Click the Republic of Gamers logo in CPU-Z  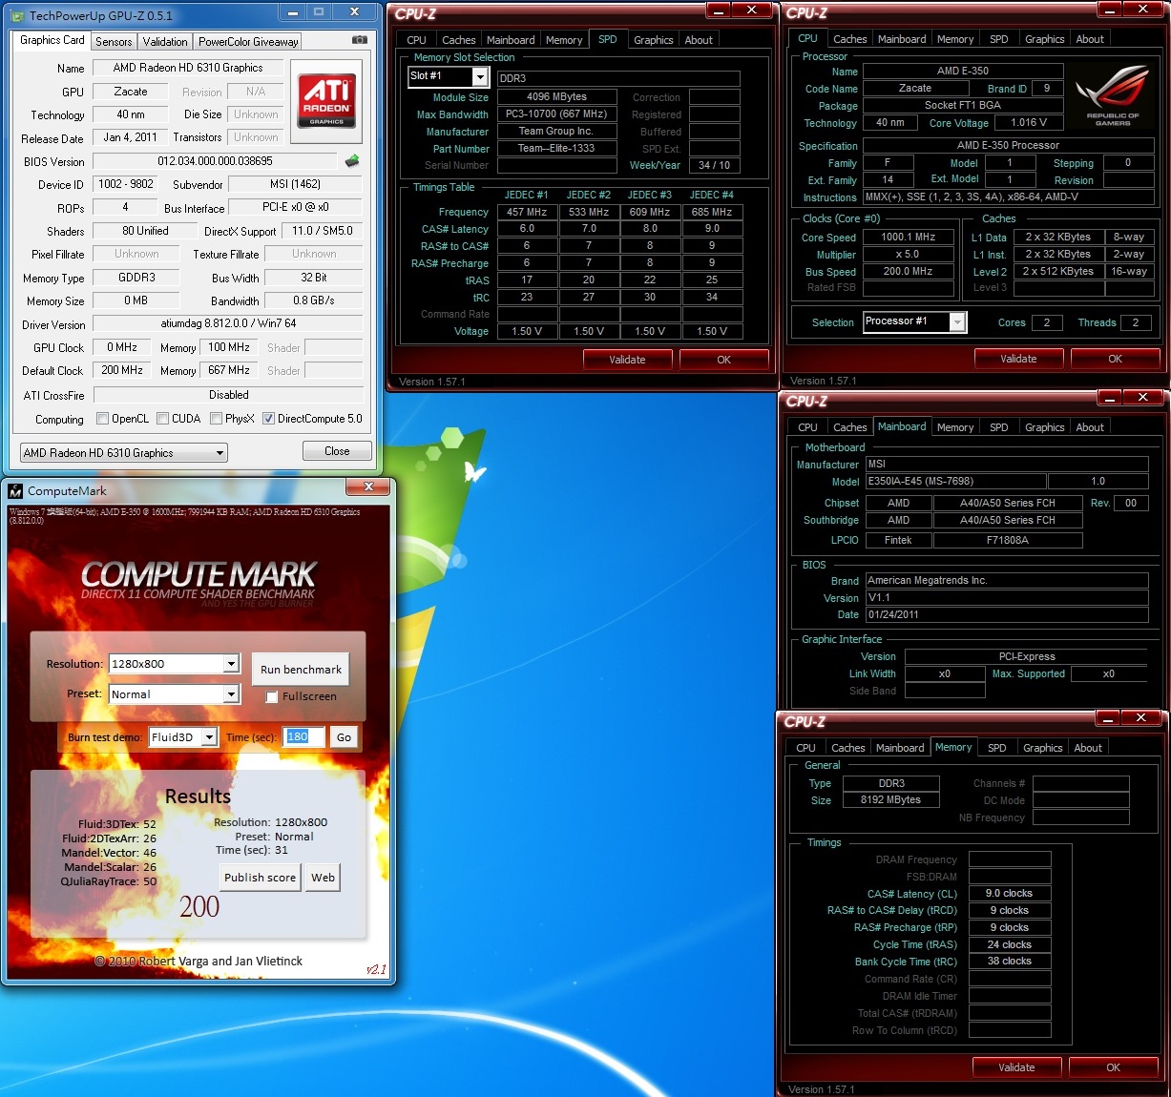click(x=1113, y=95)
